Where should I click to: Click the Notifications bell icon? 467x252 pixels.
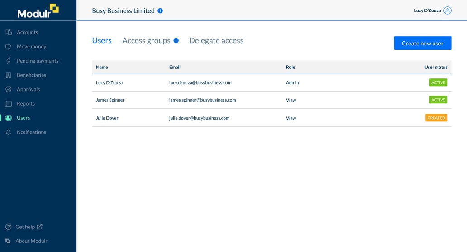[9, 132]
